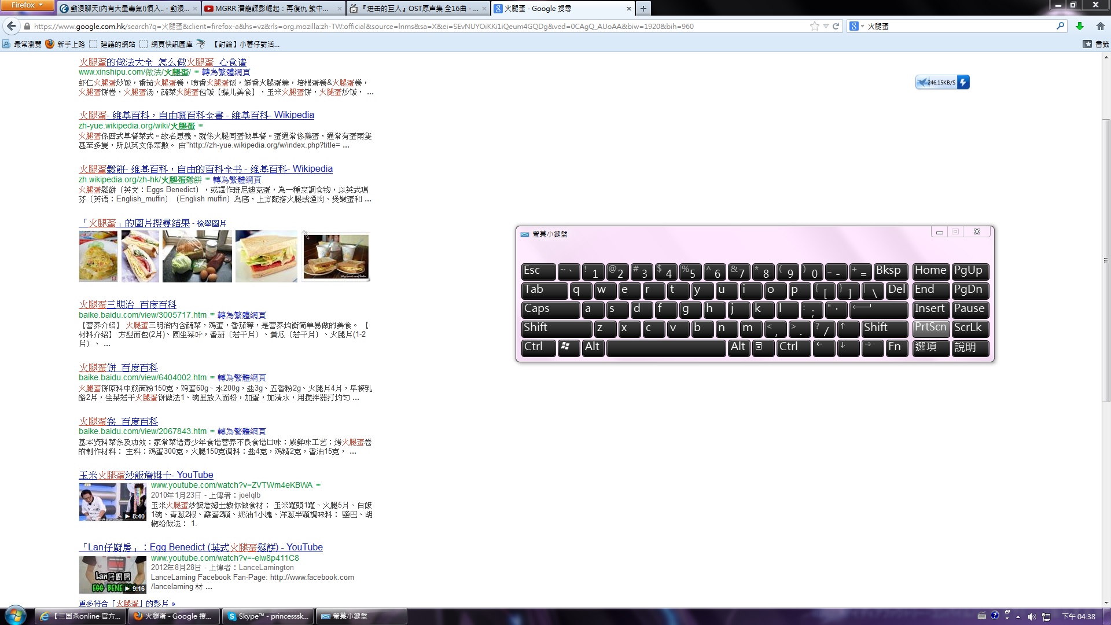Click the down arrow key on on-screen keyboard
Viewport: 1111px width, 625px height.
pyautogui.click(x=848, y=347)
